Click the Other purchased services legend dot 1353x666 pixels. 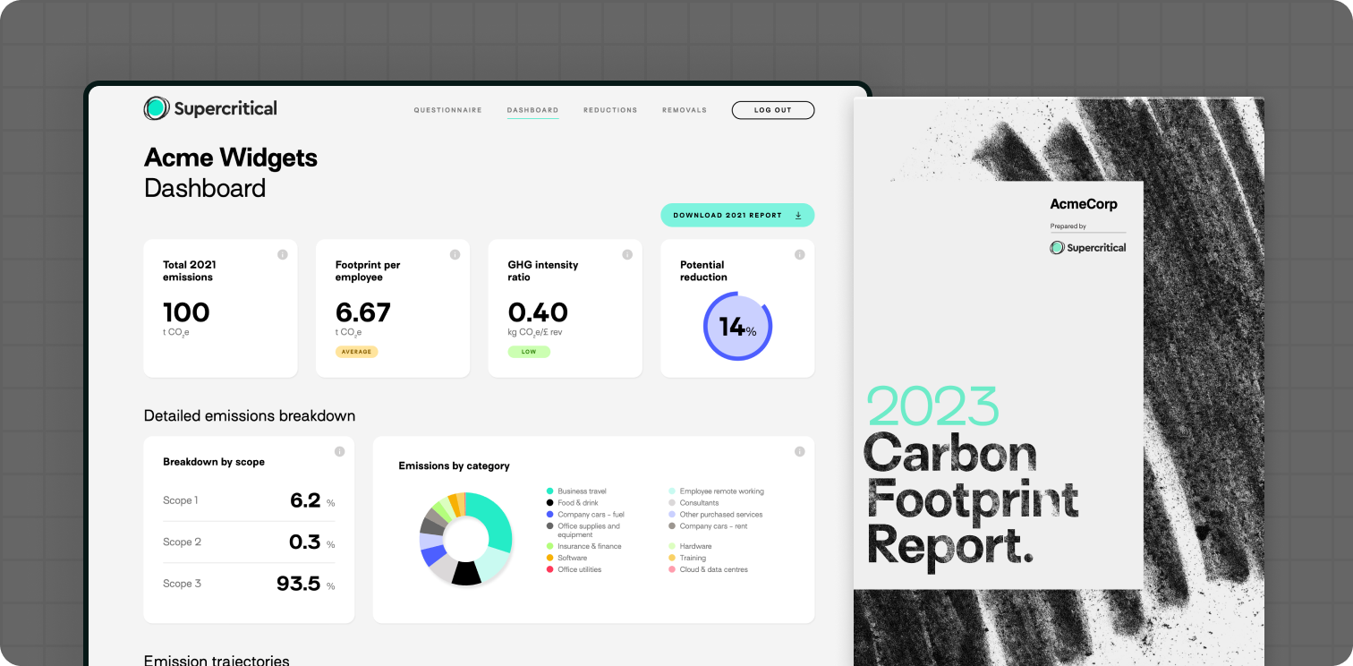coord(671,515)
